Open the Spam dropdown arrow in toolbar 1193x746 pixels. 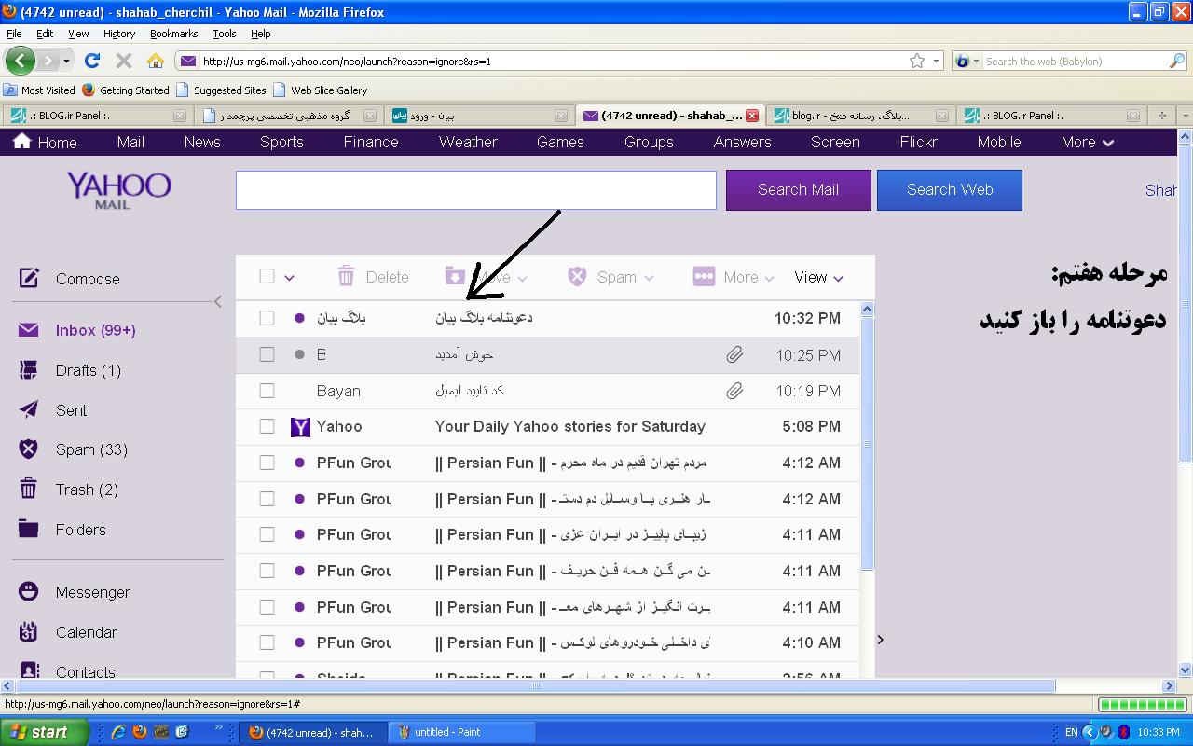pos(649,278)
